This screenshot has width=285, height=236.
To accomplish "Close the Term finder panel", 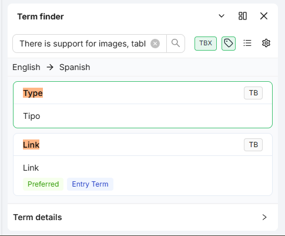I will point(264,16).
